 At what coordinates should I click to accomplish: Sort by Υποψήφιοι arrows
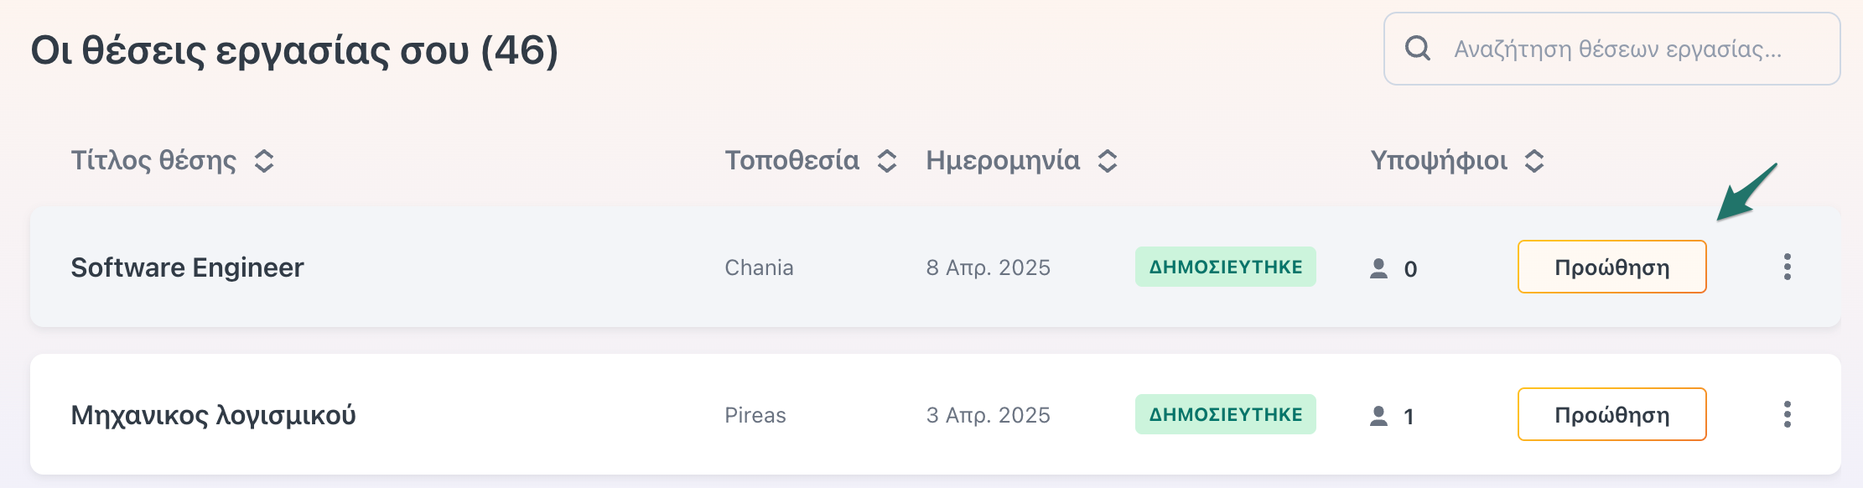(x=1534, y=161)
